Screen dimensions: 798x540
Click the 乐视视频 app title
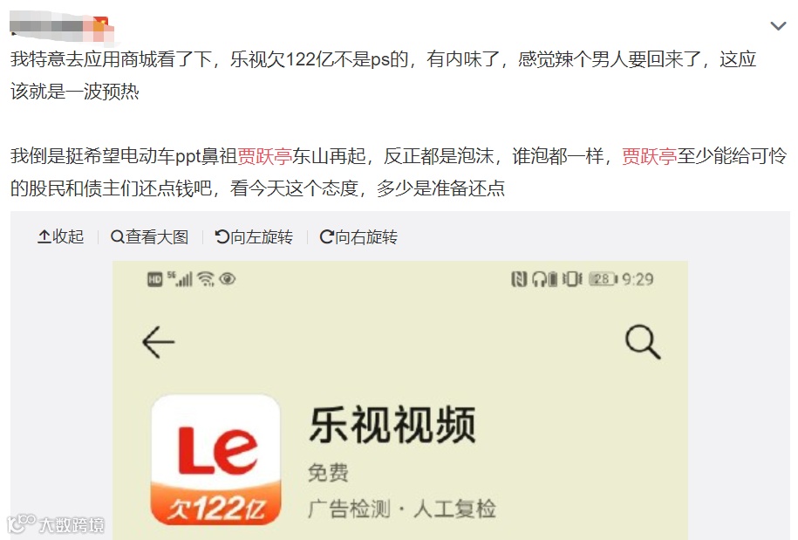pyautogui.click(x=392, y=425)
